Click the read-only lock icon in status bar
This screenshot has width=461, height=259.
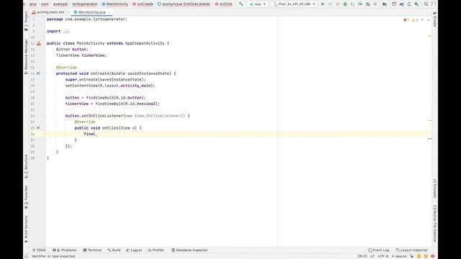click(x=411, y=256)
